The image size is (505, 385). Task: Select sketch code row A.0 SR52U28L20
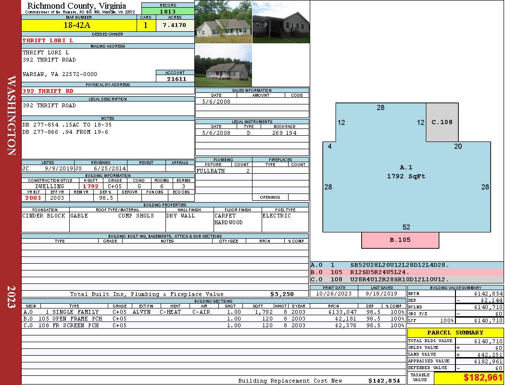pos(407,265)
